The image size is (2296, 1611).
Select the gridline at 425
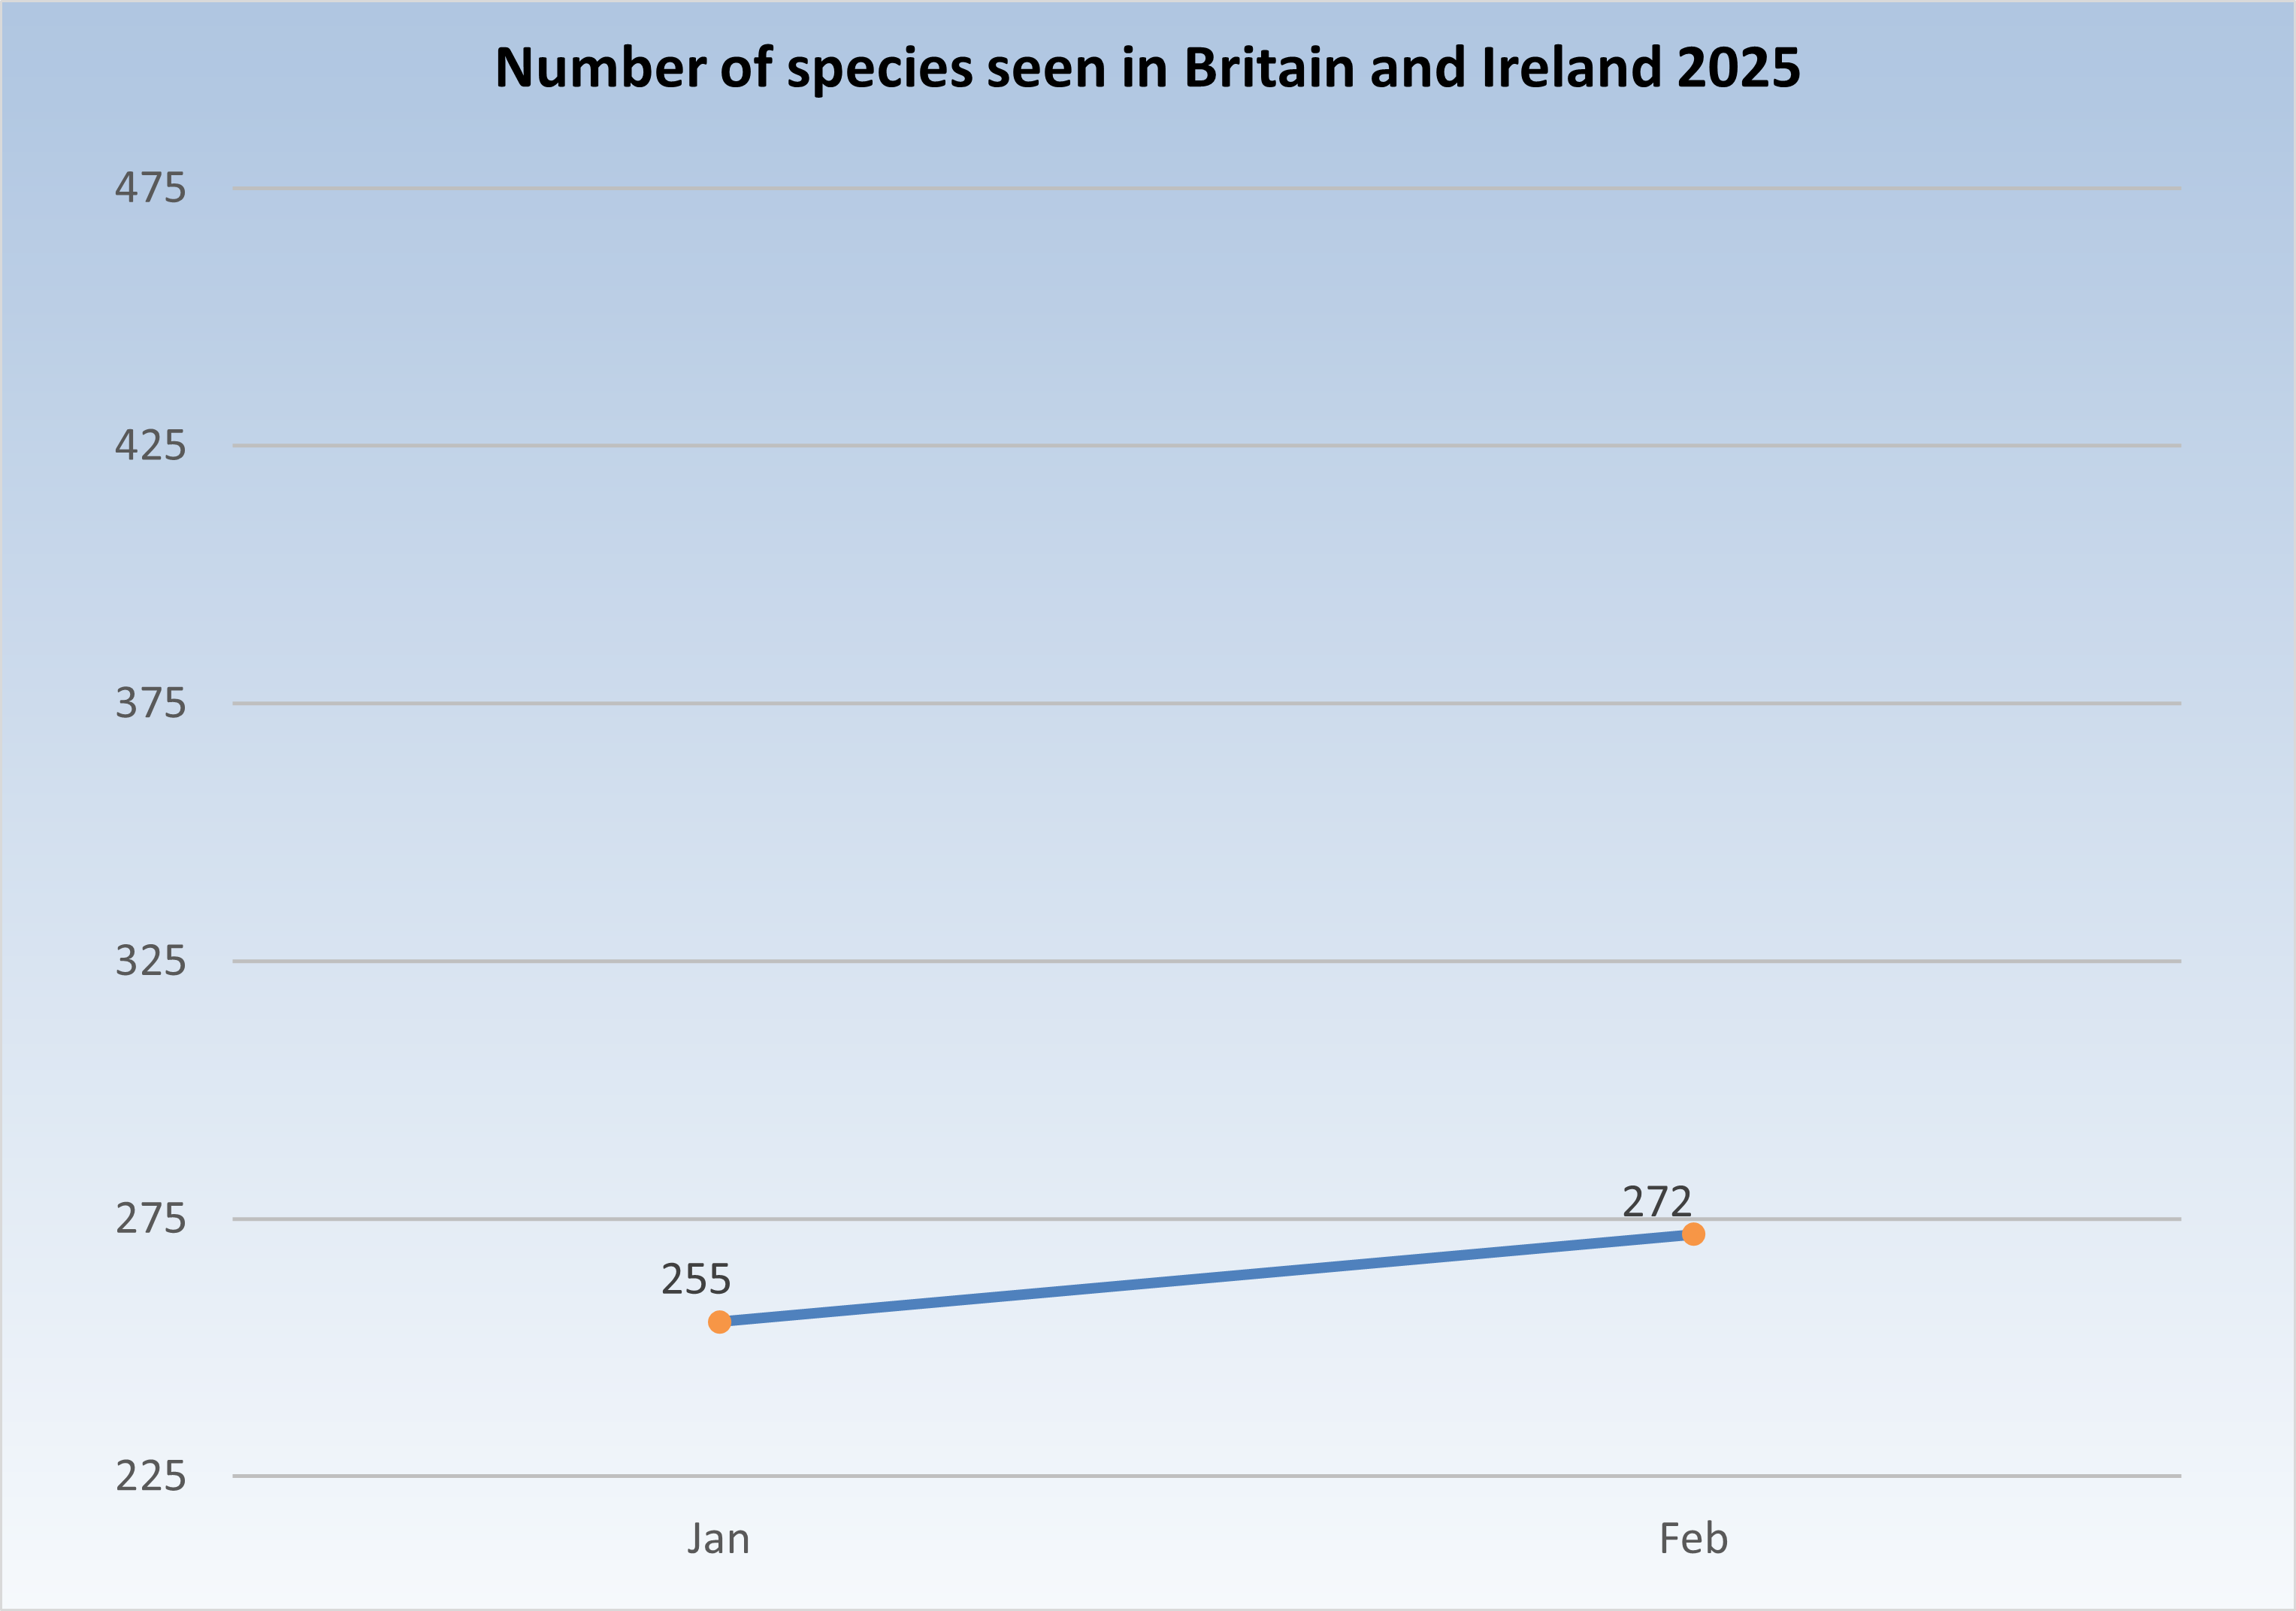point(1200,446)
